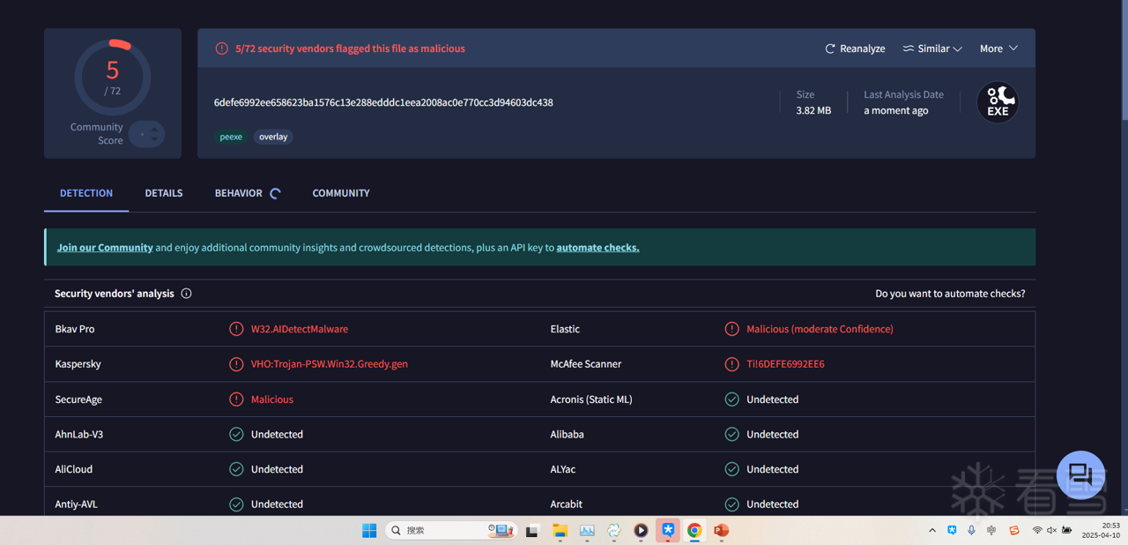Click the checkmark icon in ALYac row

(x=731, y=469)
